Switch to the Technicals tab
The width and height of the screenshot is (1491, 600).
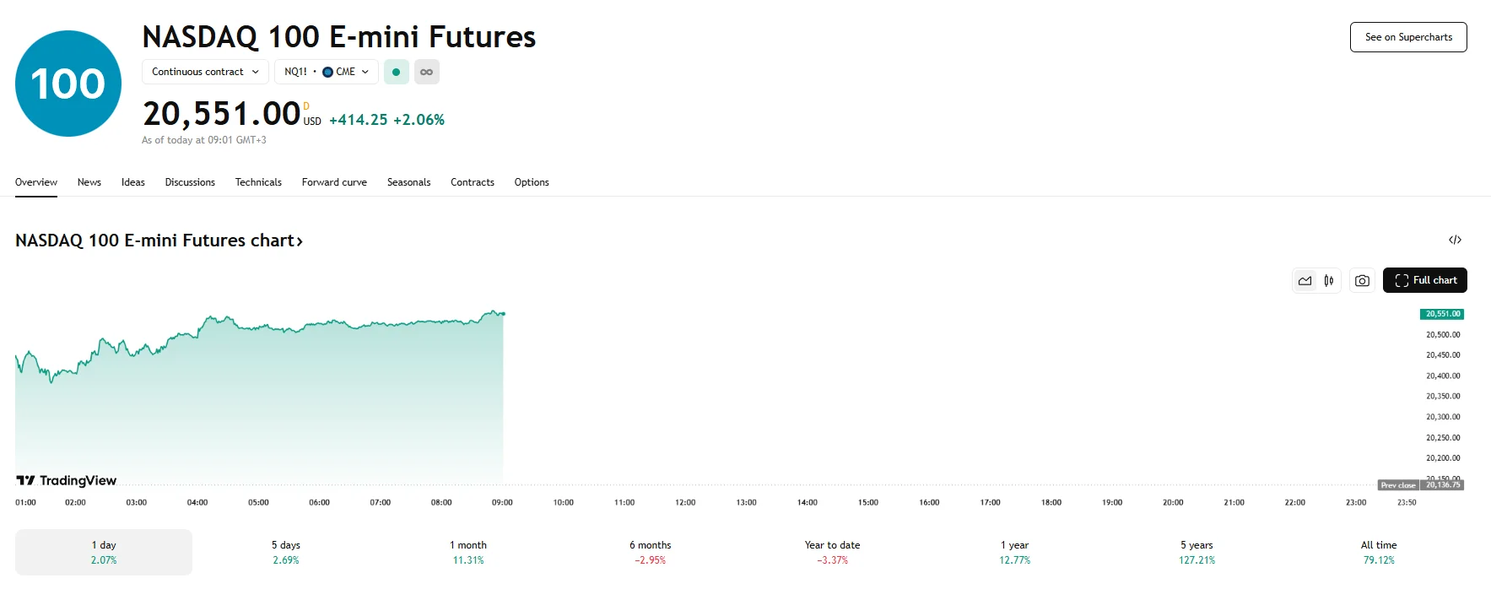point(258,182)
